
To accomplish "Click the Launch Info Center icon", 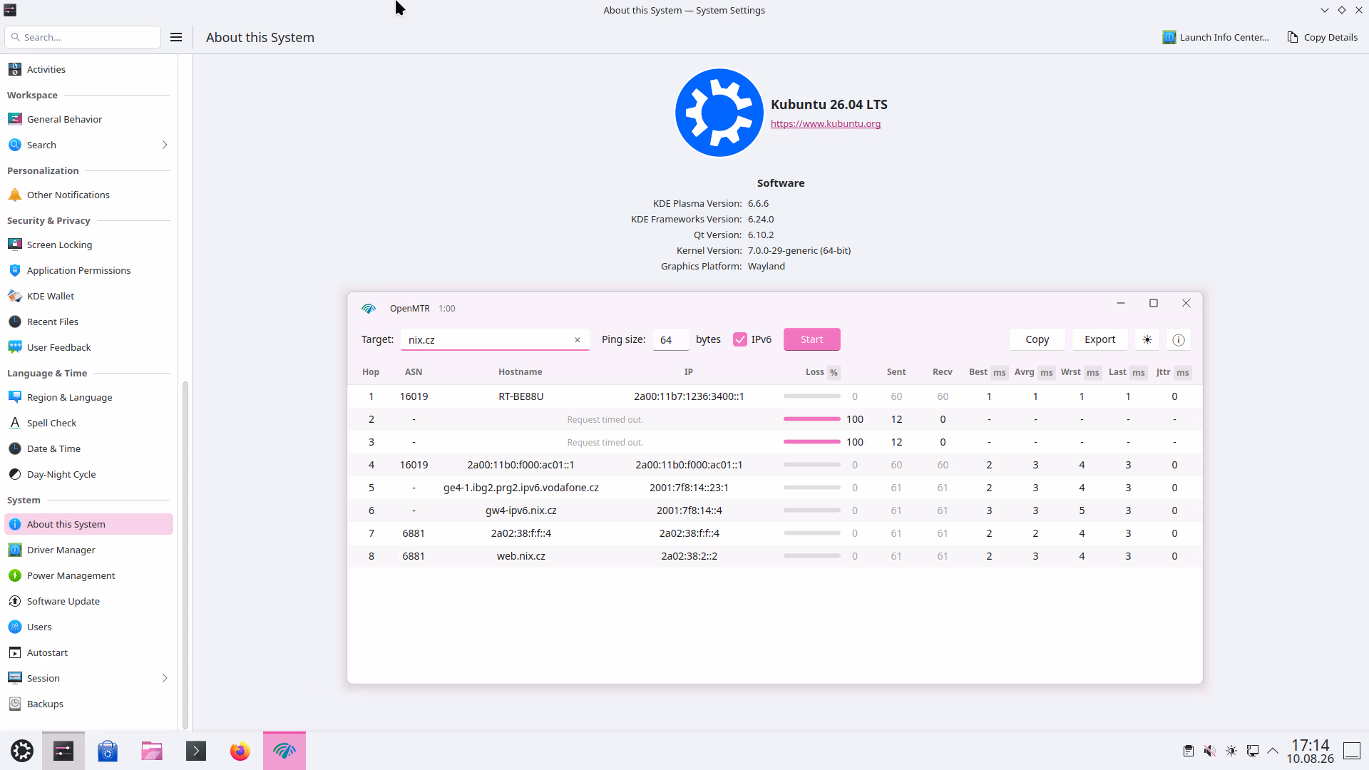I will (1169, 37).
